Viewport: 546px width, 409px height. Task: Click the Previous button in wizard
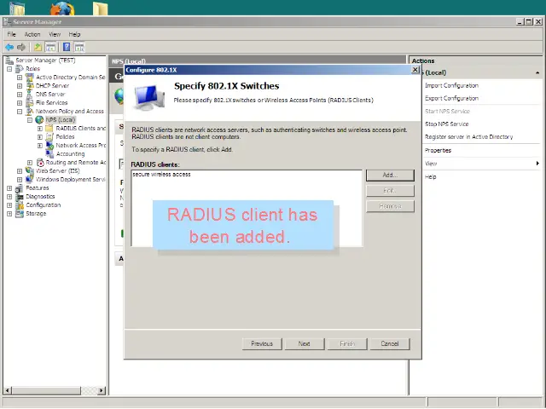(262, 343)
